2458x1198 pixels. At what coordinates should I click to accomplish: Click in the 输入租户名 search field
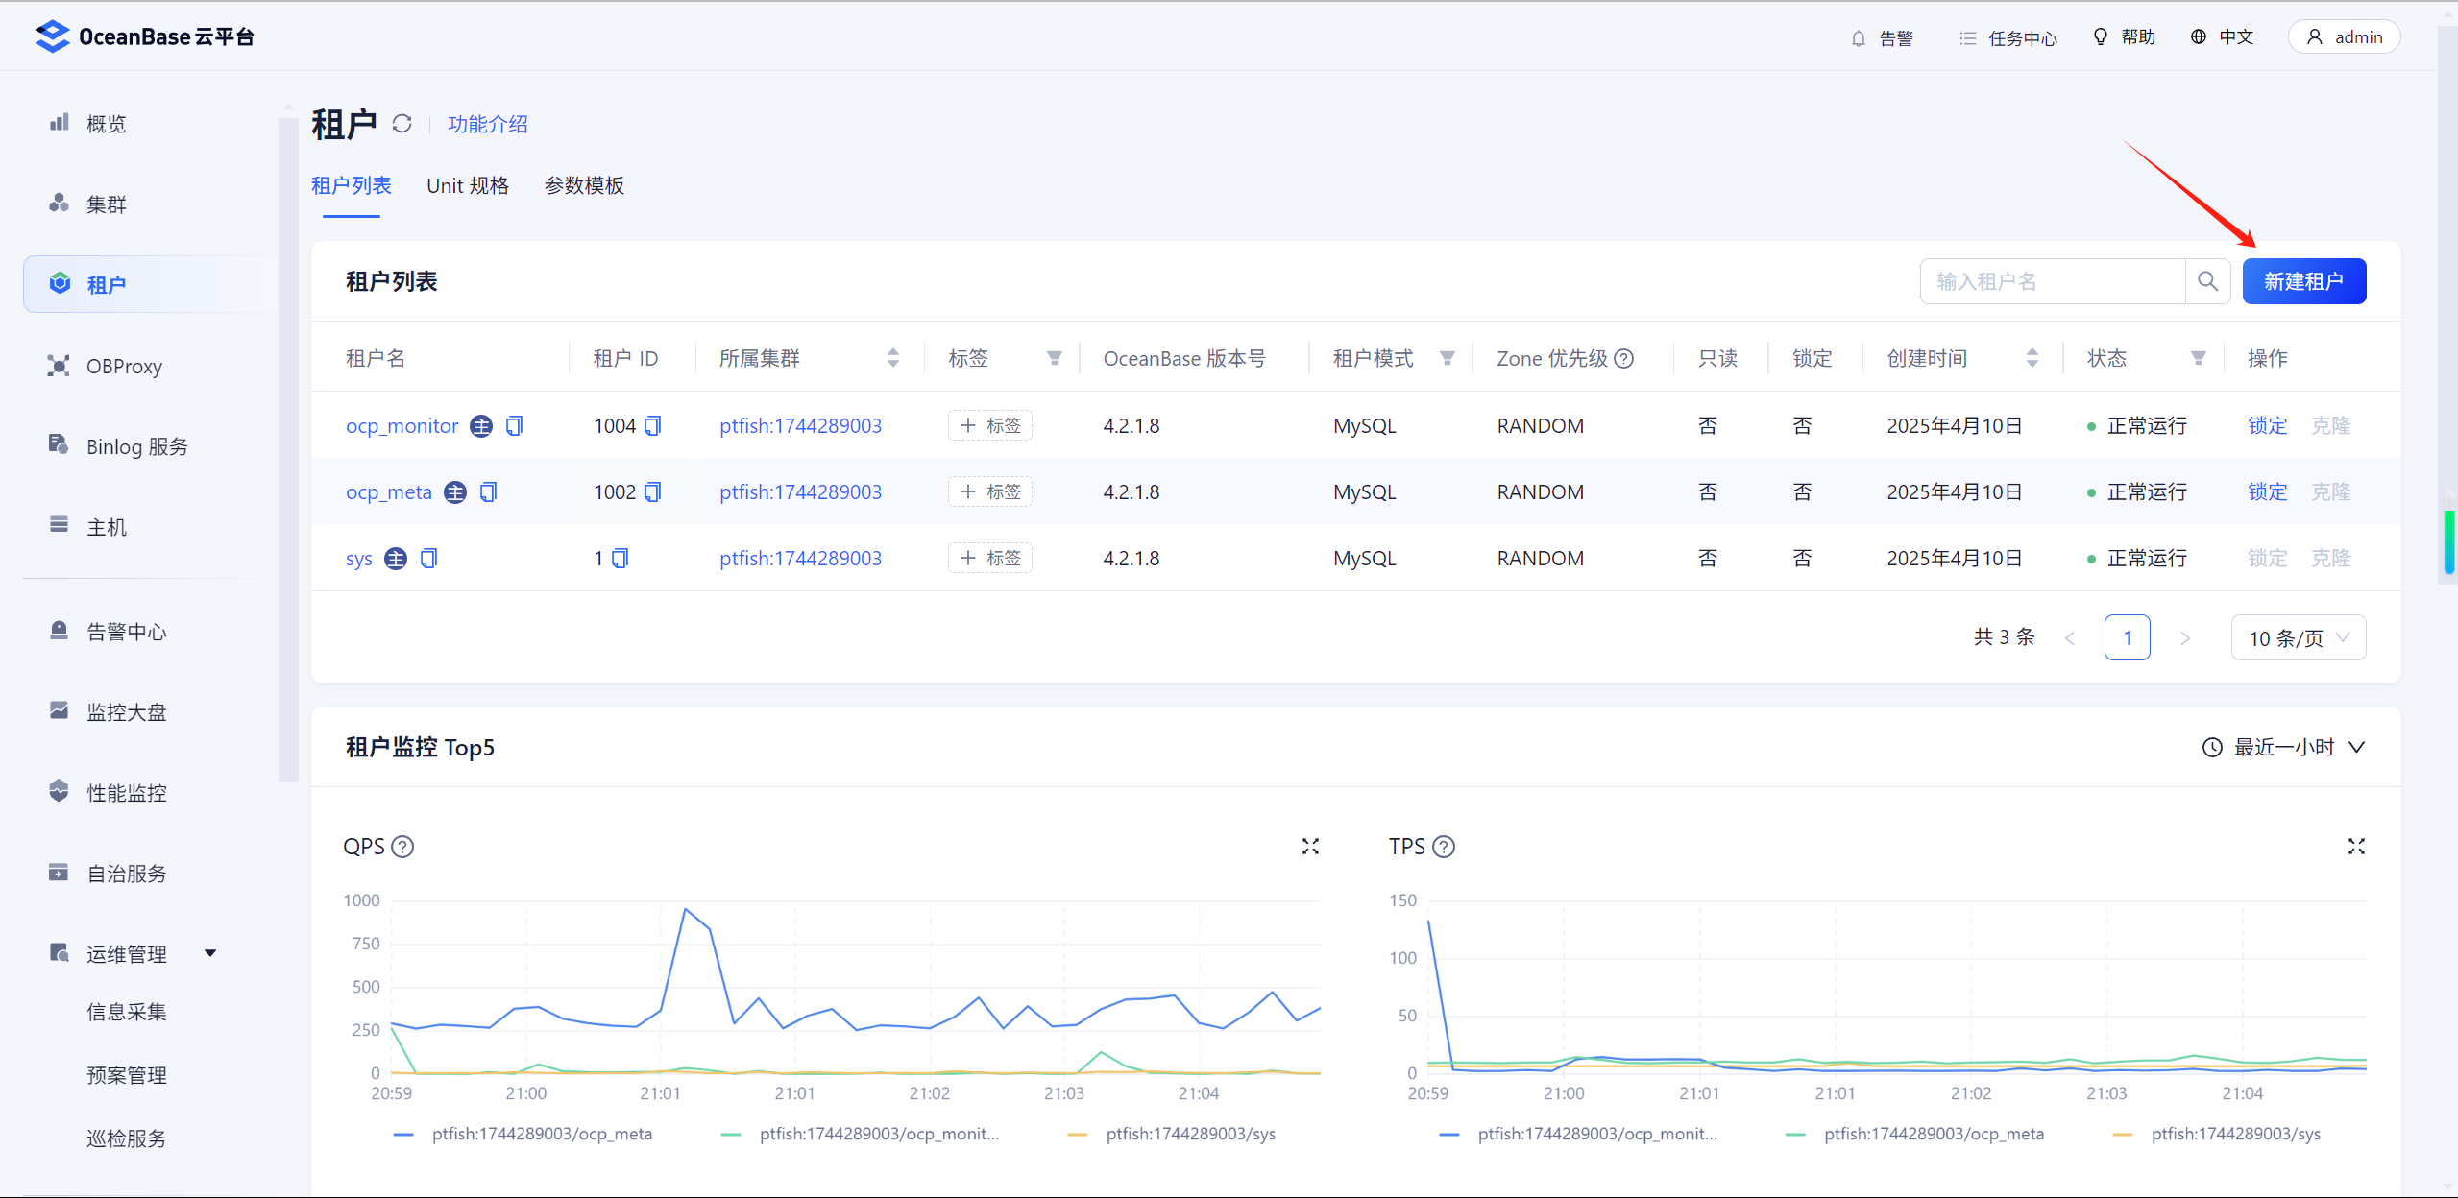click(2052, 281)
